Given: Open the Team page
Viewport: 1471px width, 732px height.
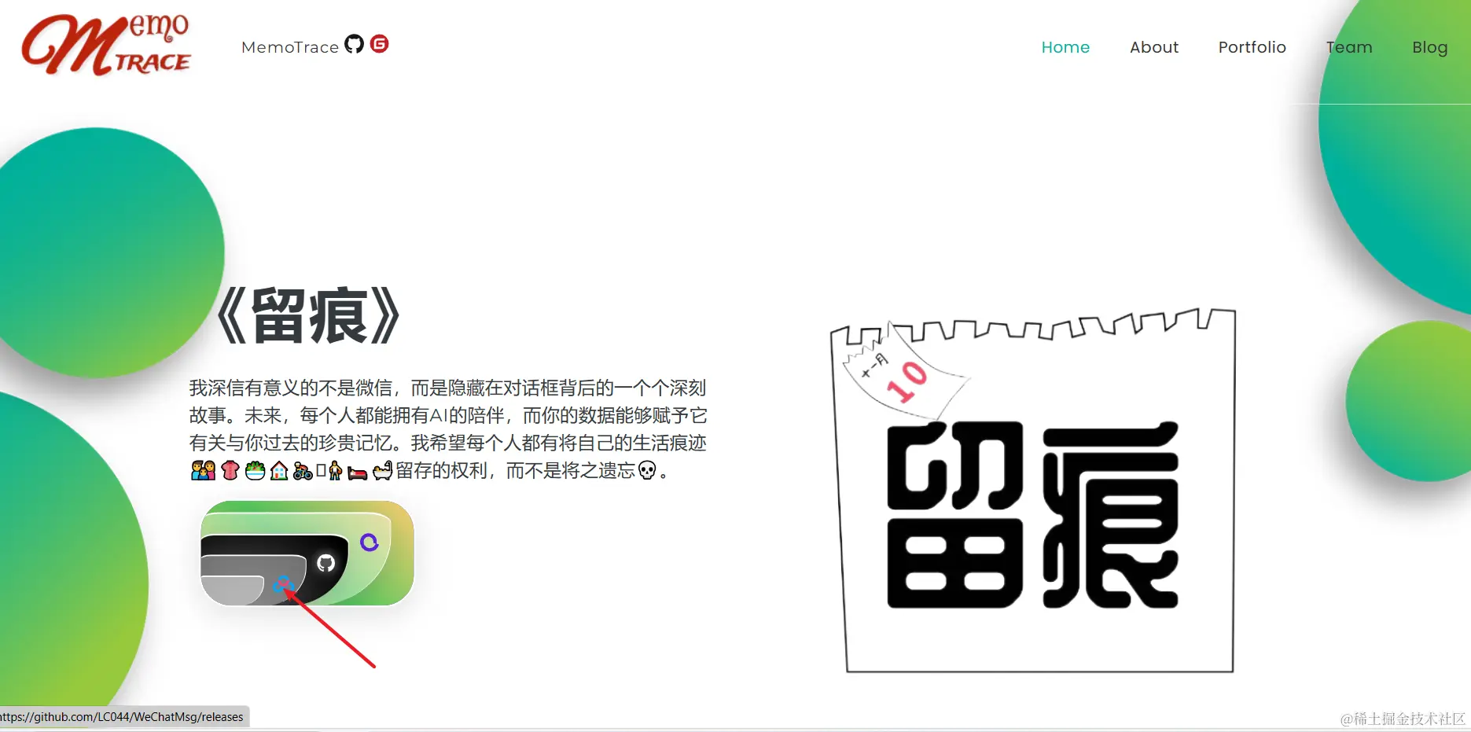Looking at the screenshot, I should click(x=1349, y=47).
